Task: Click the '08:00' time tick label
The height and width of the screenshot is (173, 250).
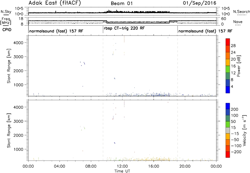Action: click(x=91, y=166)
